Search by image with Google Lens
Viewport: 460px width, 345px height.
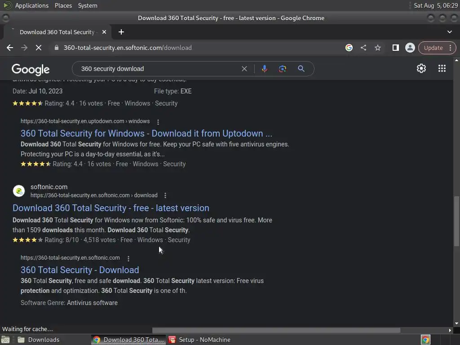pyautogui.click(x=282, y=69)
